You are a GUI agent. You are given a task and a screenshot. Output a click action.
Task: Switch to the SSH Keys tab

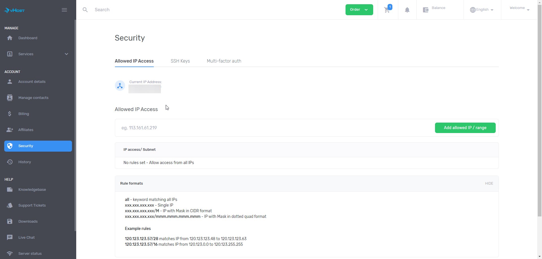[x=180, y=61]
